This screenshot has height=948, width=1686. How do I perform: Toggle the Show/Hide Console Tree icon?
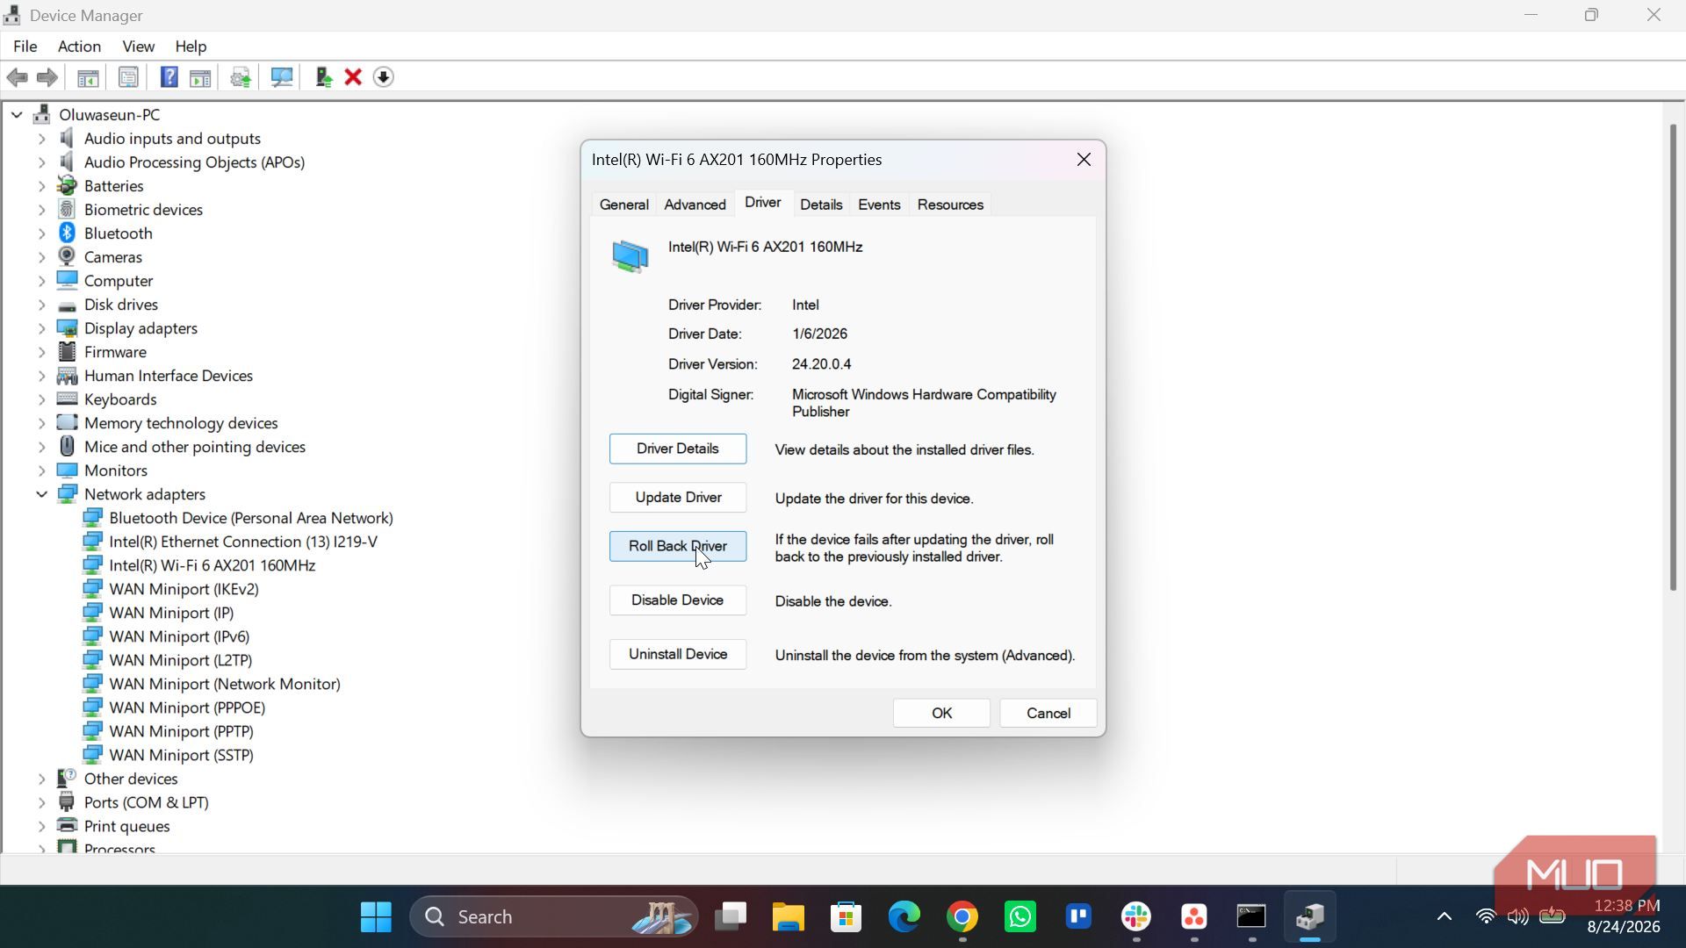[x=88, y=77]
